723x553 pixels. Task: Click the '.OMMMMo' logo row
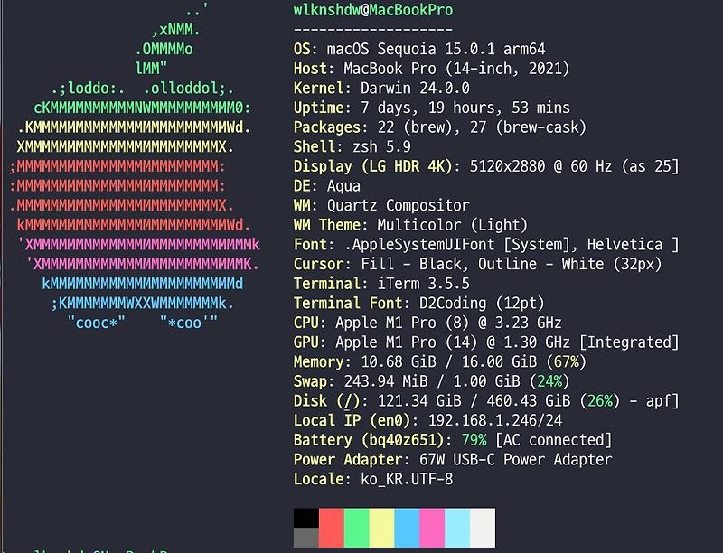click(164, 49)
